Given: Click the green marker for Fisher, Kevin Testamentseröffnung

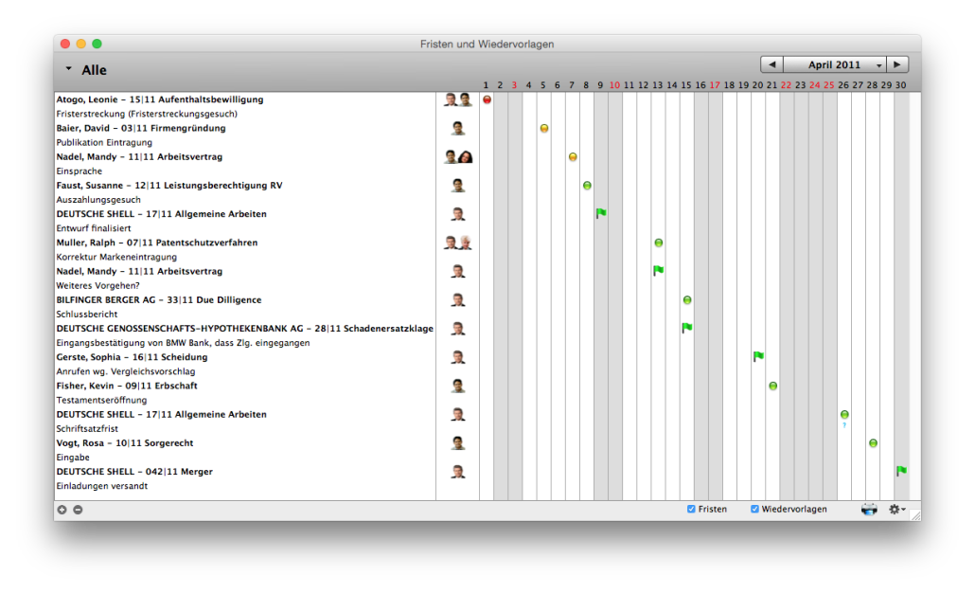Looking at the screenshot, I should (772, 386).
